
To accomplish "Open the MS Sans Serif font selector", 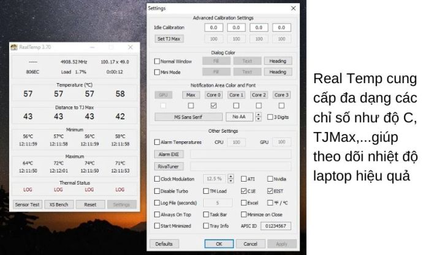I will tap(188, 117).
